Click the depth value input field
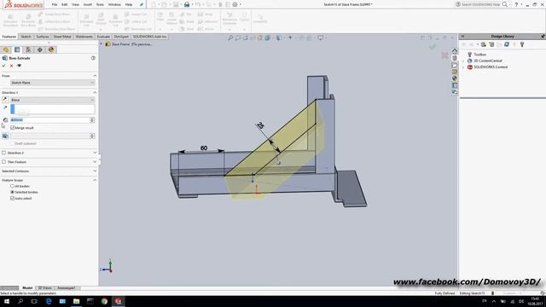 click(x=49, y=120)
